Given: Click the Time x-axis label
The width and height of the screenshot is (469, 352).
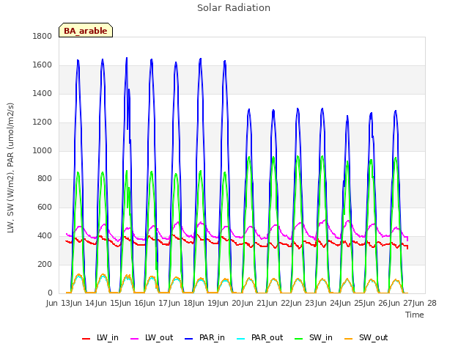Looking at the screenshot, I should click(414, 315).
